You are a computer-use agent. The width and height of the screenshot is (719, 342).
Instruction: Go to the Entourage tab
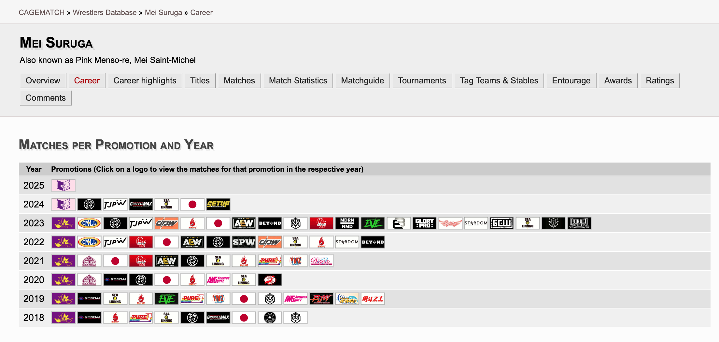pyautogui.click(x=571, y=80)
